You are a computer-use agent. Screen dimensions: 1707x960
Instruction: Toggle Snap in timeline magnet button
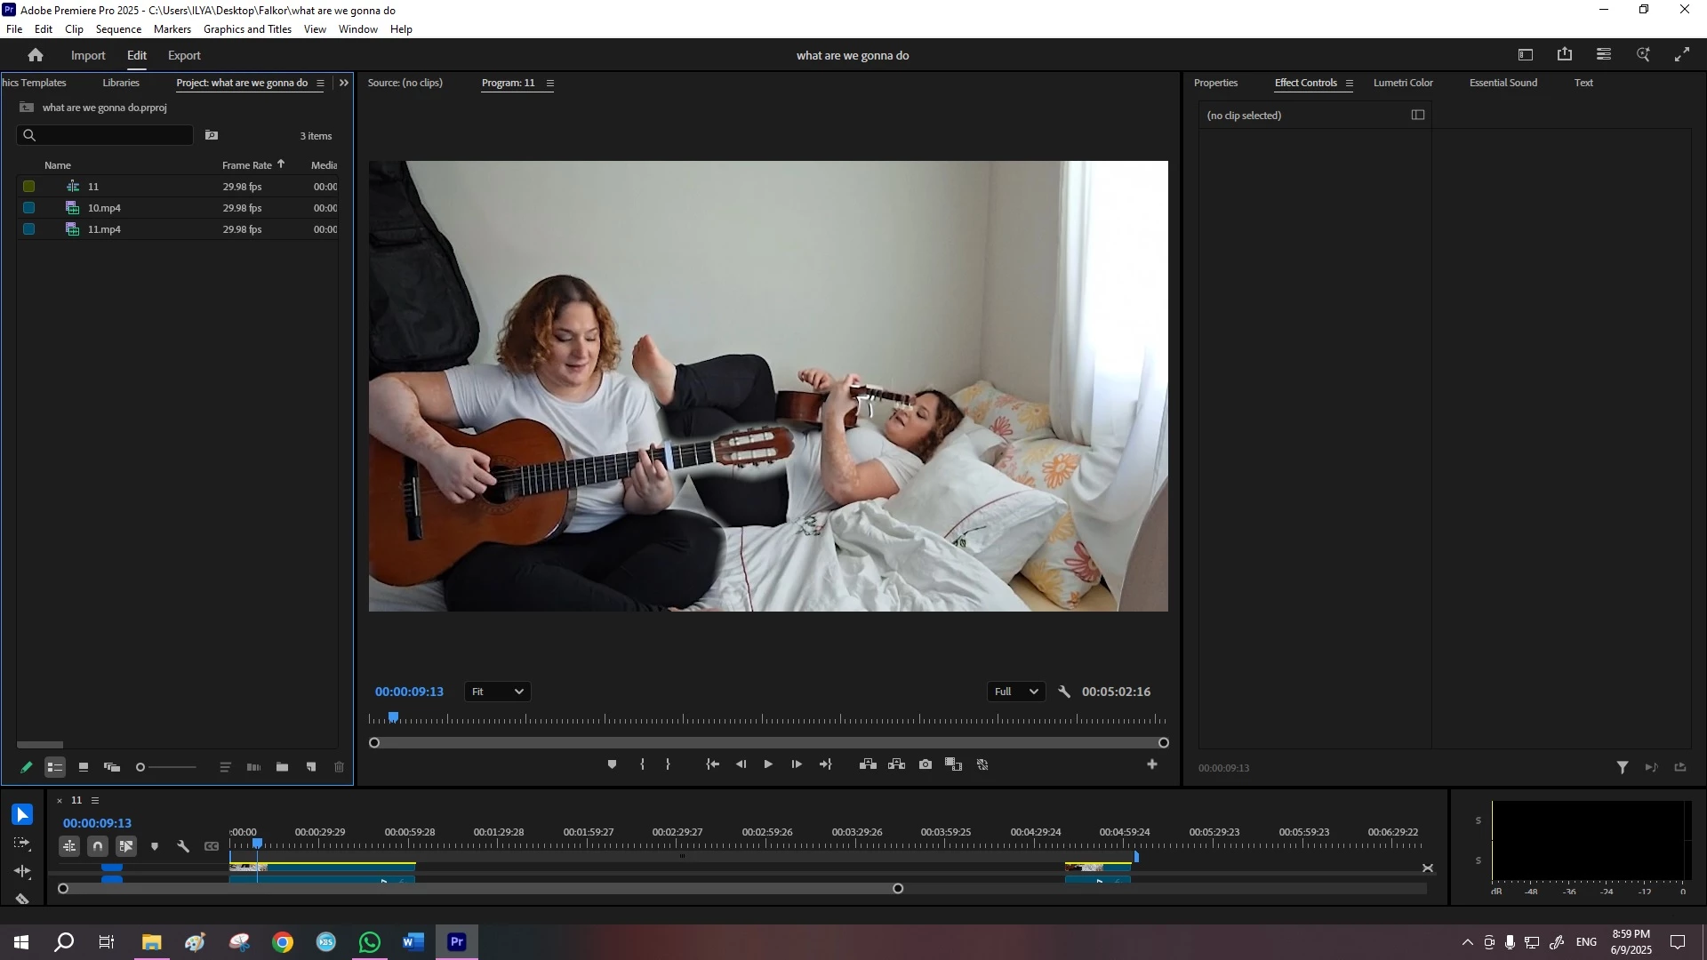click(x=98, y=846)
